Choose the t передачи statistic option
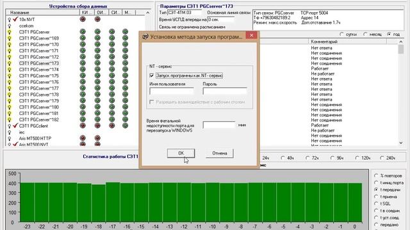Image resolution: width=410 pixels, height=230 pixels. tap(376, 190)
